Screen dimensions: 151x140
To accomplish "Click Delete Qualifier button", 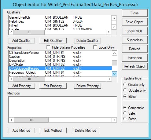I will (87, 41).
